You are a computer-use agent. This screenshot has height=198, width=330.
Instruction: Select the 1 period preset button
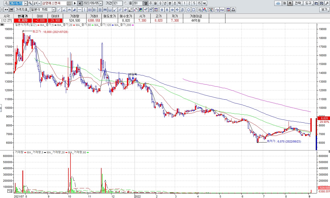[184, 3]
